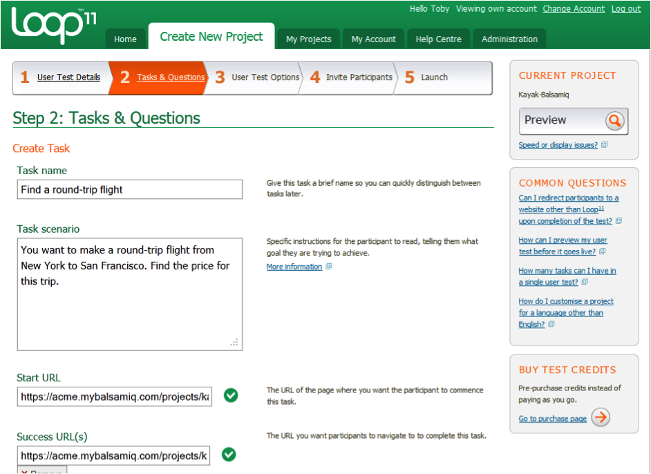Screen dimensions: 651x474
Task: Open the Administration tab
Action: pyautogui.click(x=509, y=39)
